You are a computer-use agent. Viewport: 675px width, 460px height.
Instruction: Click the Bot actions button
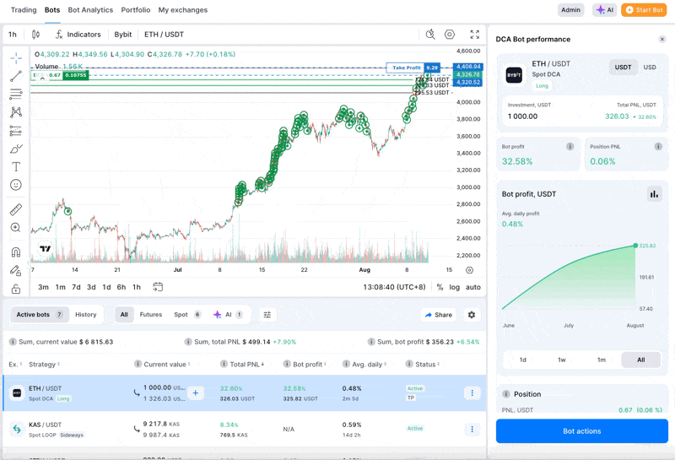[x=581, y=431]
